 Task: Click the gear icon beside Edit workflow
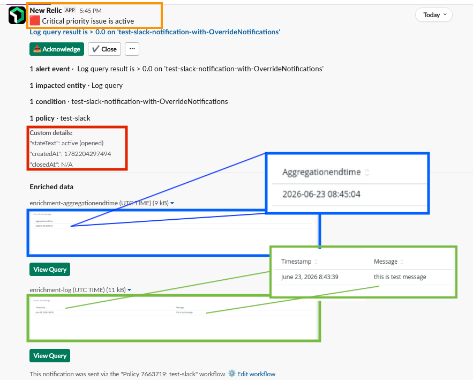pyautogui.click(x=231, y=374)
